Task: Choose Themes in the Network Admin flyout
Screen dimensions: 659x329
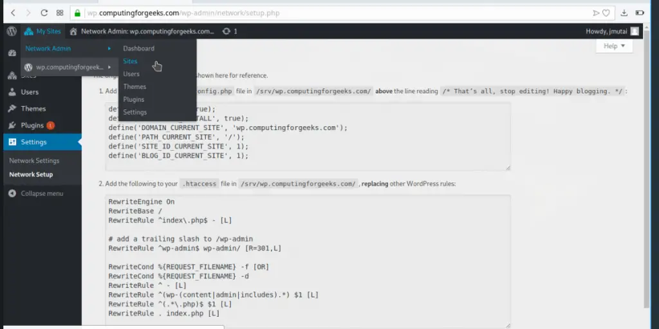Action: pyautogui.click(x=135, y=86)
